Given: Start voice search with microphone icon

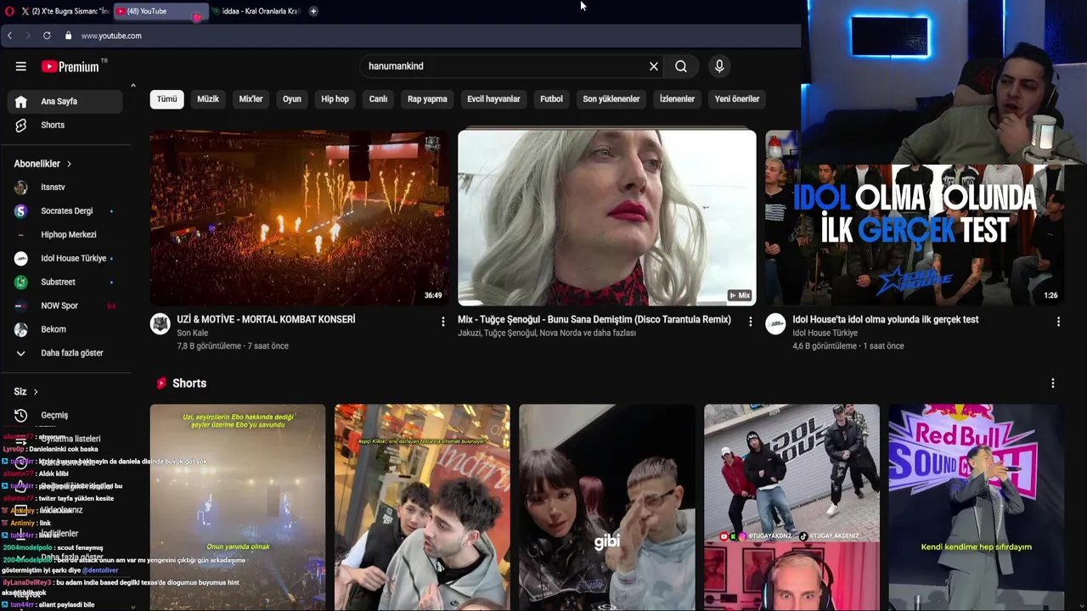Looking at the screenshot, I should 719,66.
